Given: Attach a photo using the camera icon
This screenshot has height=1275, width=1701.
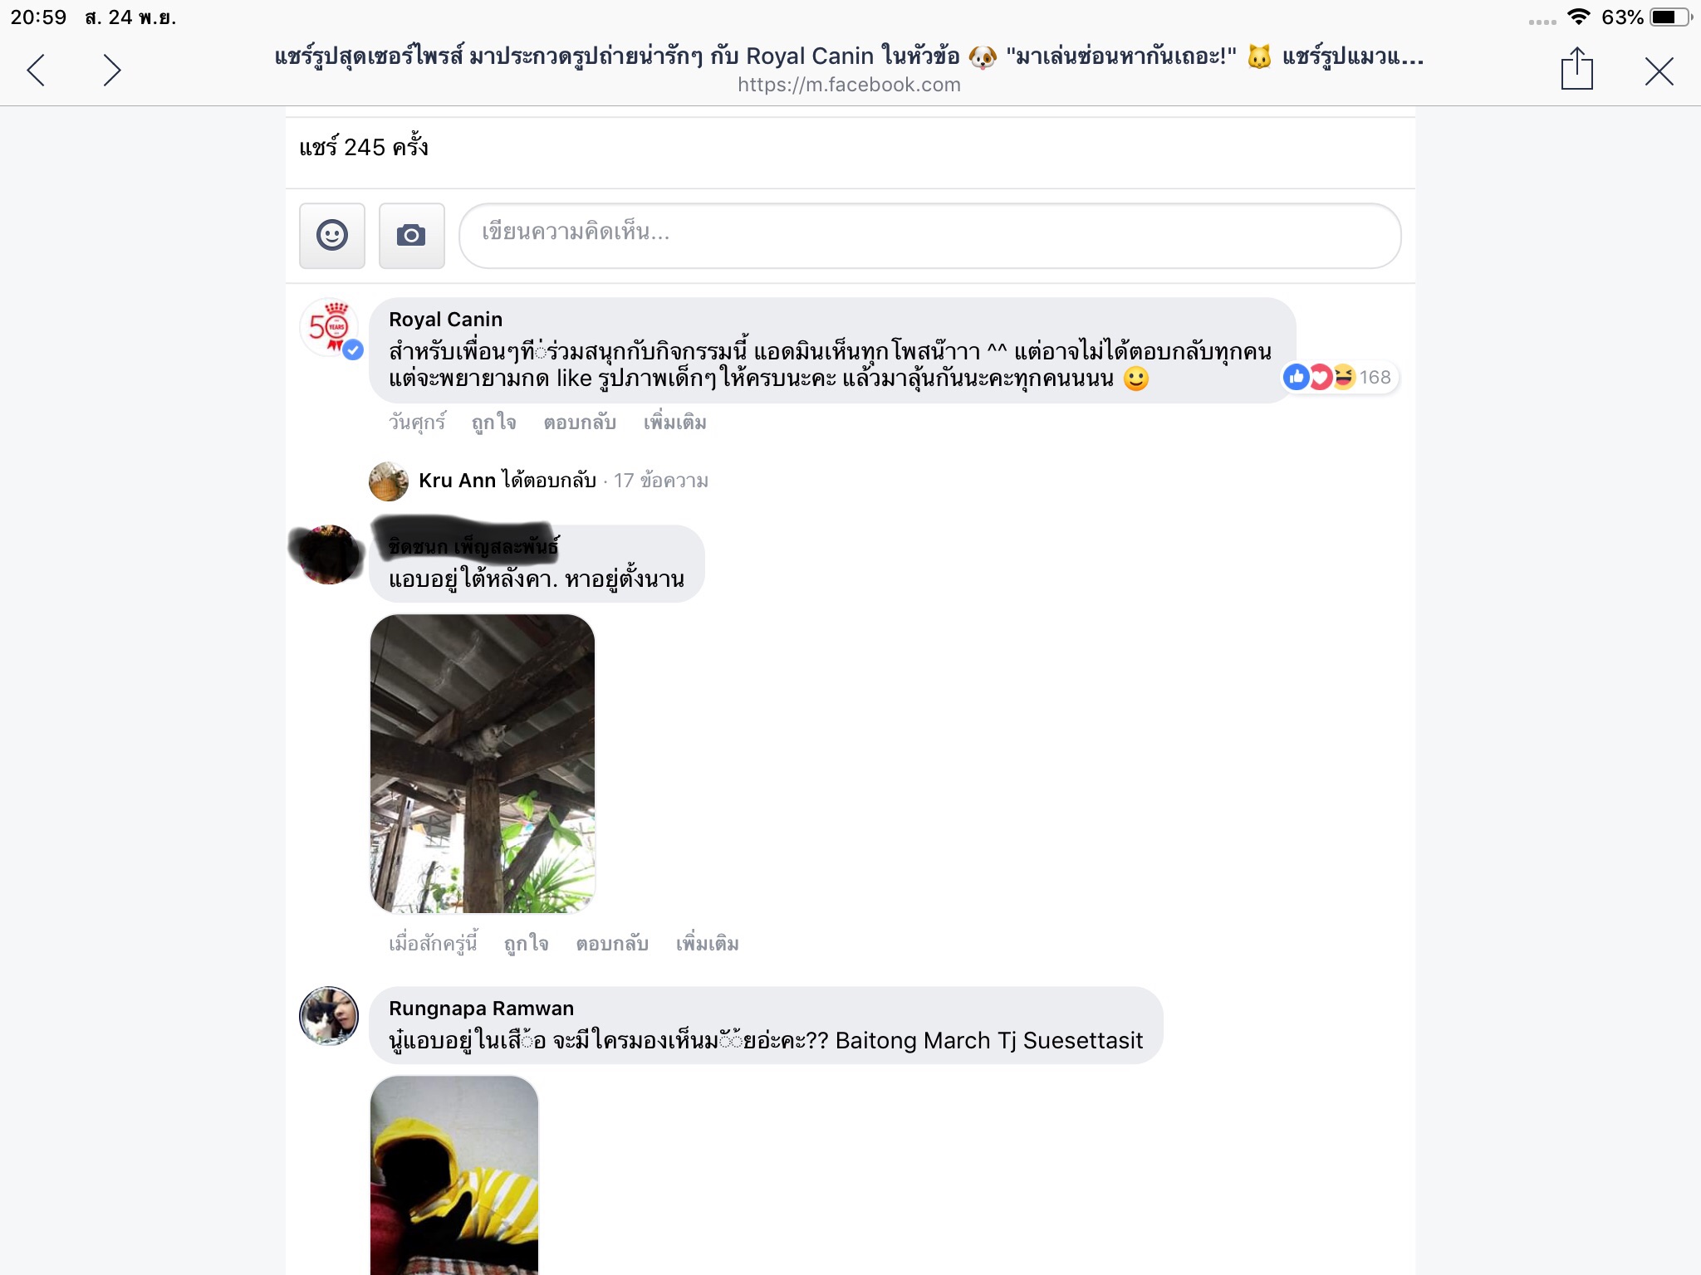Looking at the screenshot, I should coord(411,236).
